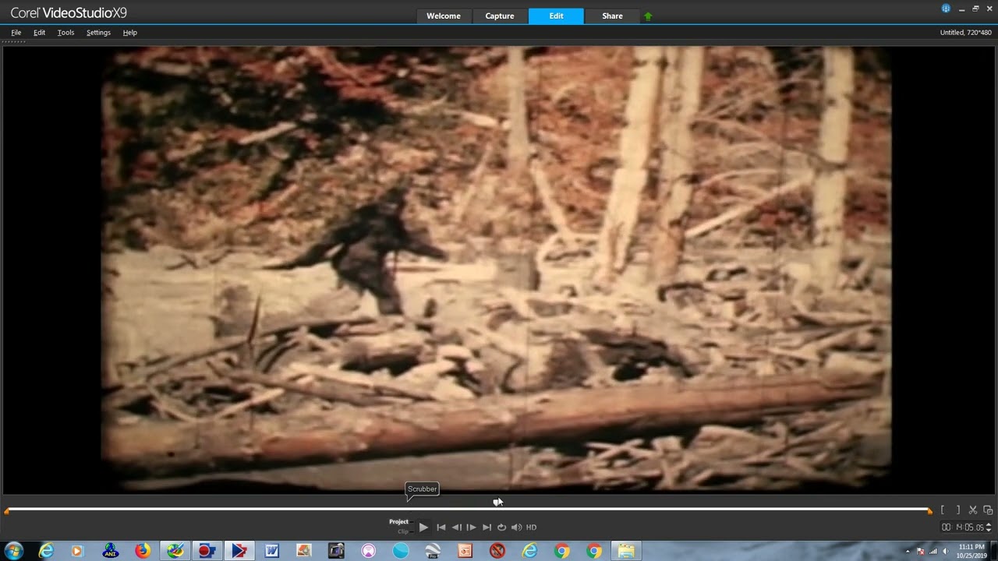This screenshot has height=561, width=998.
Task: Launch Firefox from the taskbar
Action: (x=143, y=551)
